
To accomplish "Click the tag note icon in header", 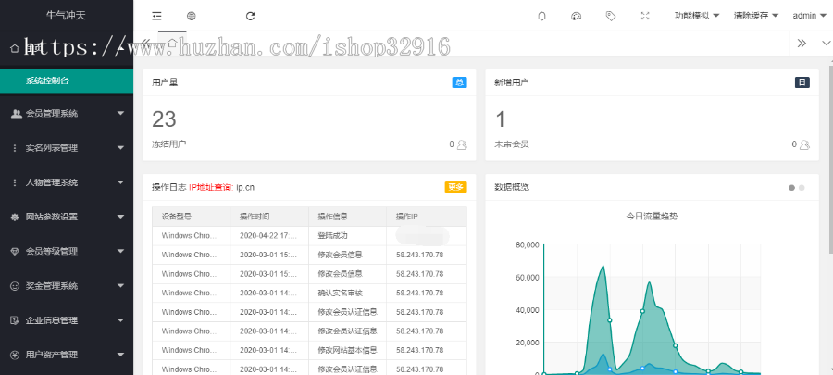I will [x=610, y=16].
